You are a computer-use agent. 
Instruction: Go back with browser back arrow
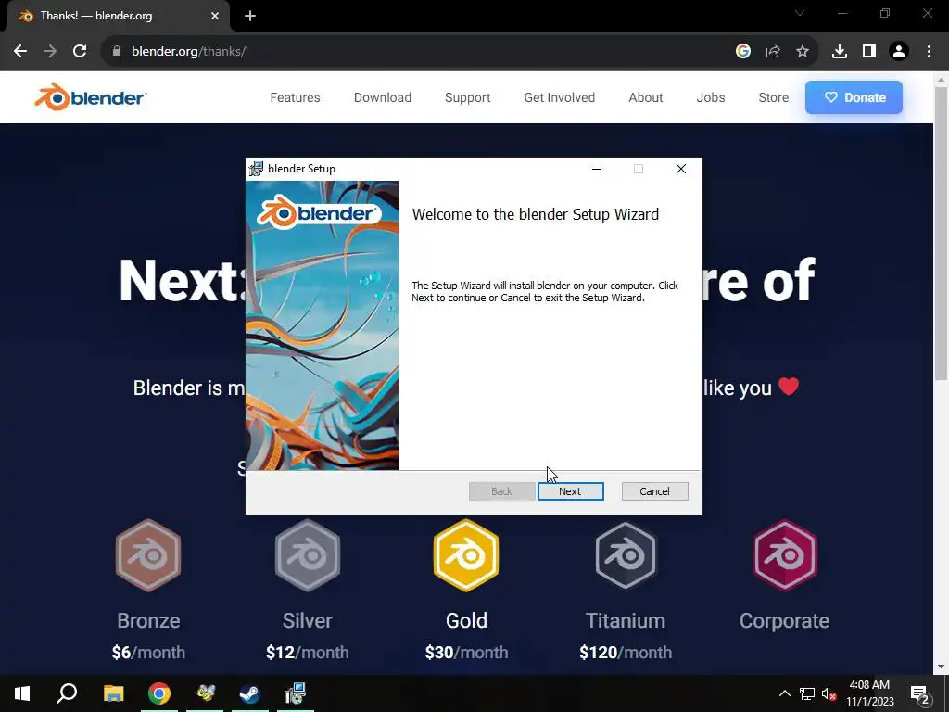point(20,52)
